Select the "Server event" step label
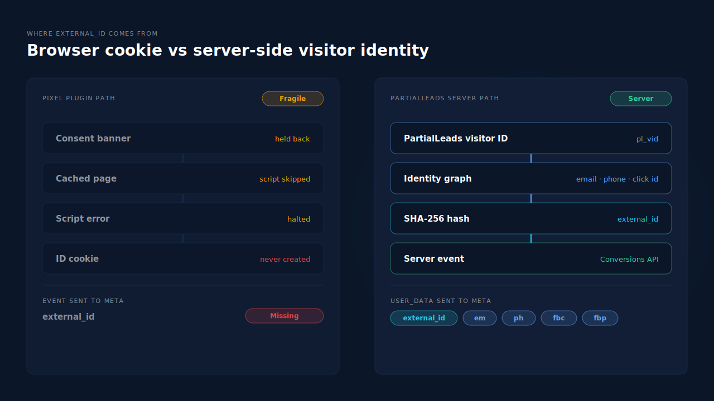Image resolution: width=714 pixels, height=401 pixels. point(434,259)
